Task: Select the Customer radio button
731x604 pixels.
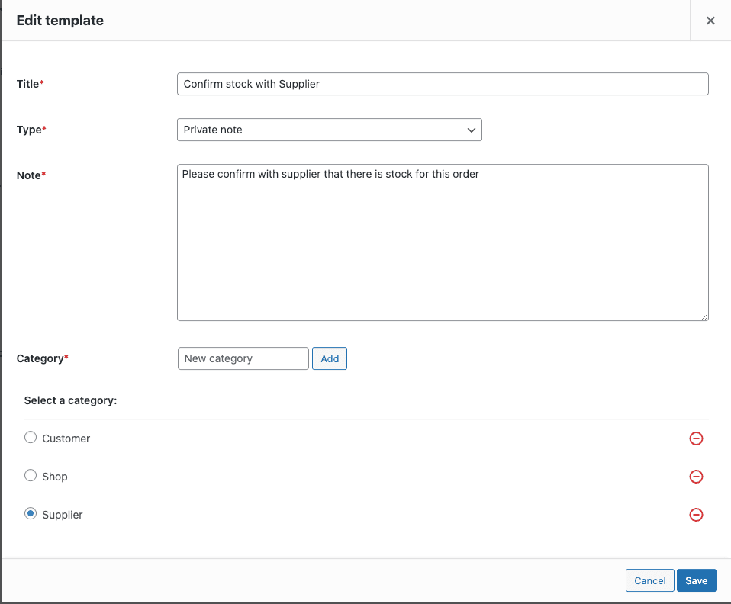Action: click(30, 437)
